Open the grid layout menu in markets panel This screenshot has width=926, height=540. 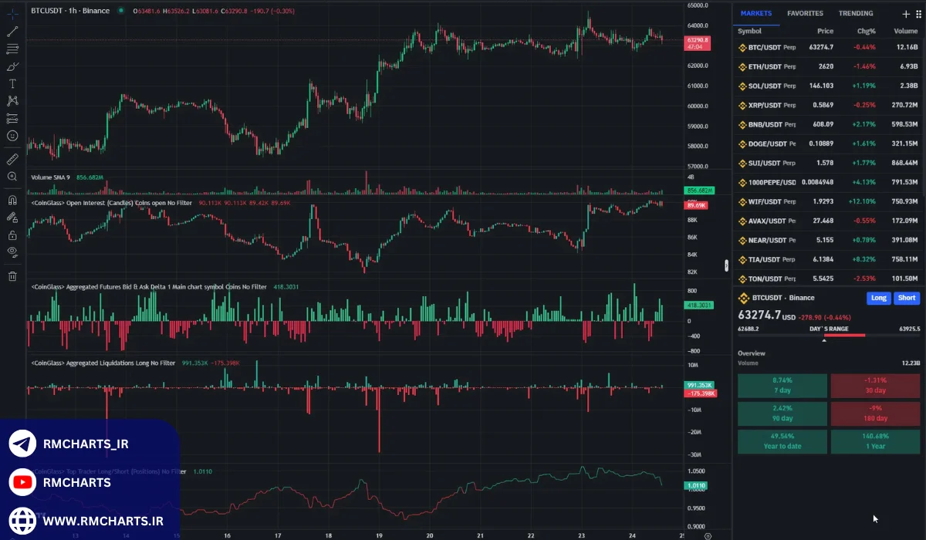(x=918, y=14)
